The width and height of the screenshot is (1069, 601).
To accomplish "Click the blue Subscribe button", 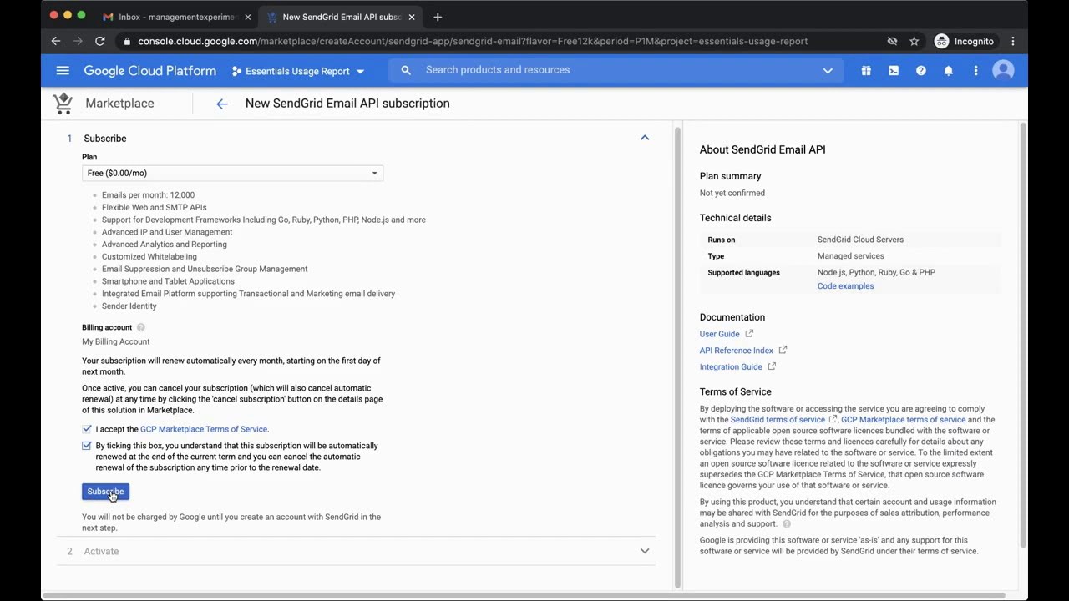I will pos(105,492).
